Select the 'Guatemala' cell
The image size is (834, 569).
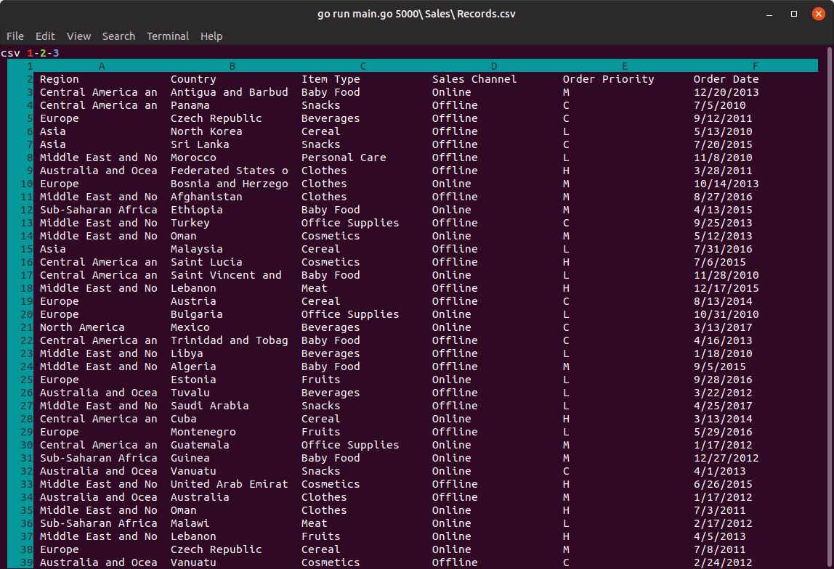(x=200, y=445)
